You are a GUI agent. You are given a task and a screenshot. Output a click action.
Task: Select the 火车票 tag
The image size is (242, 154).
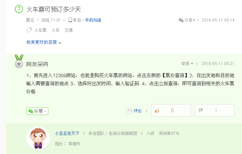click(x=40, y=30)
